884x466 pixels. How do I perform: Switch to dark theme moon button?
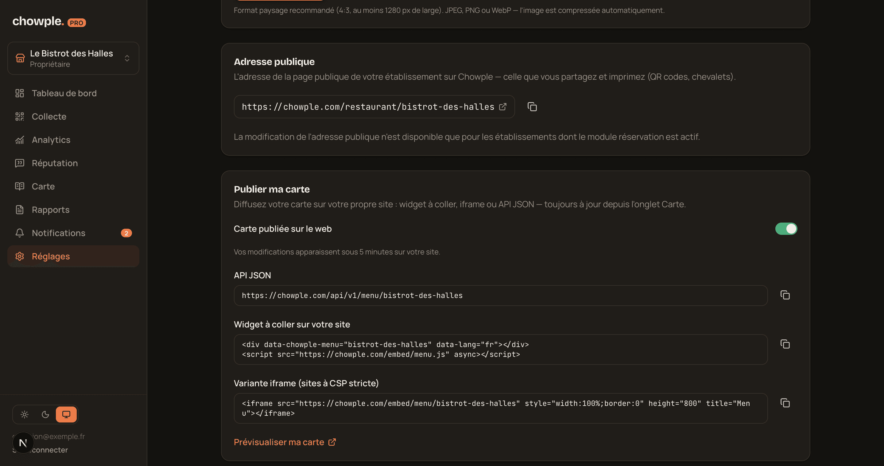click(45, 414)
